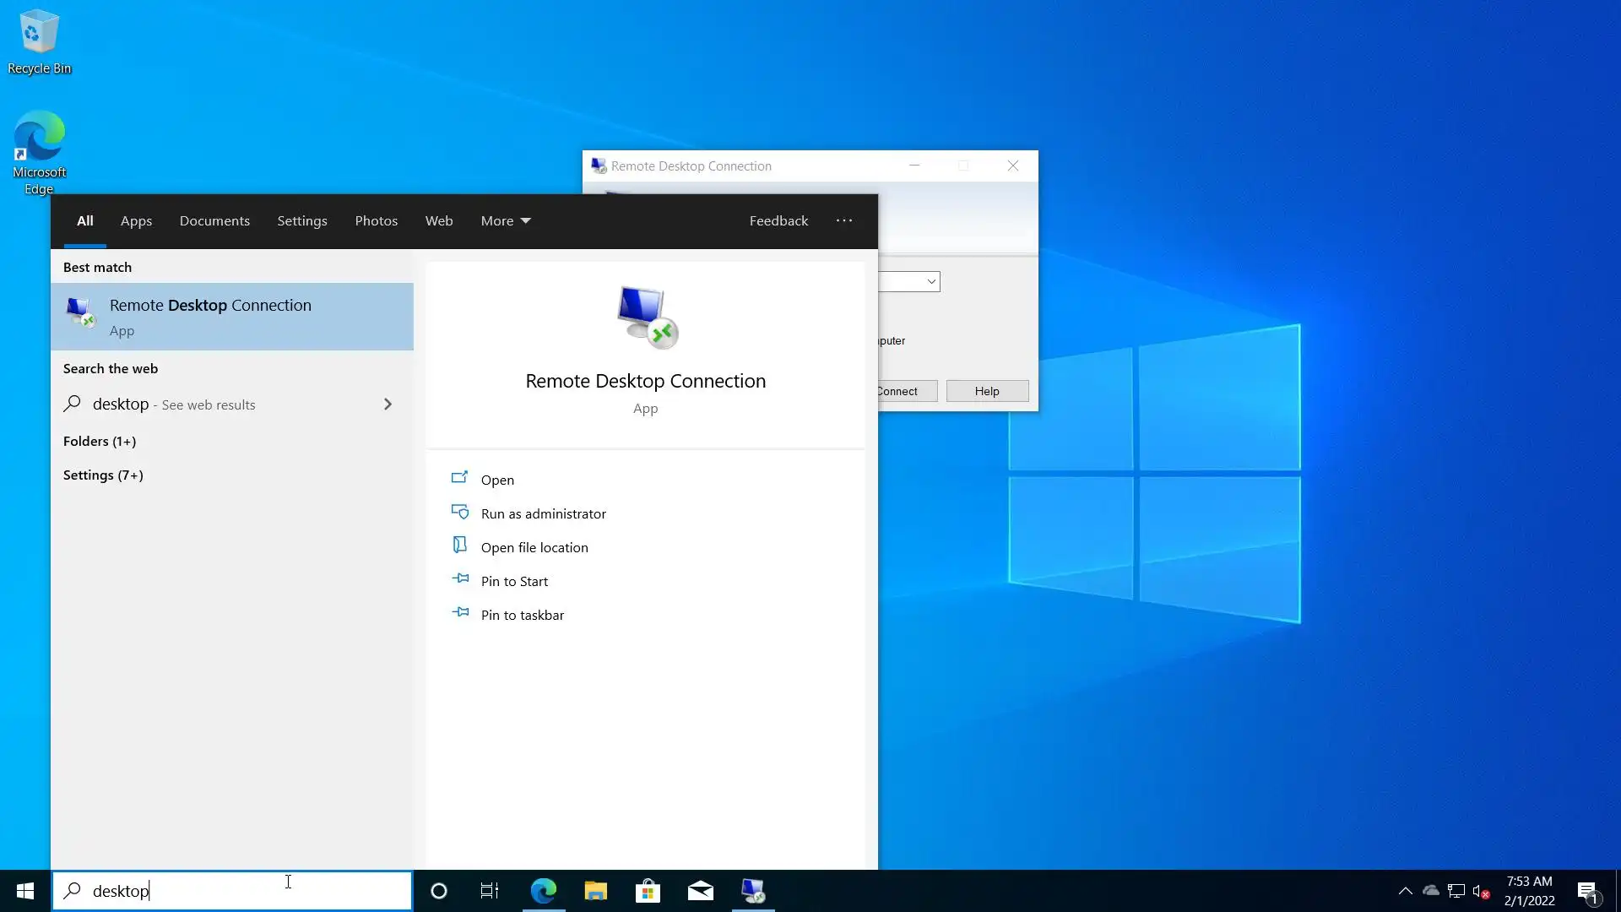Screen dimensions: 1621x912
Task: Expand the More filter dropdown
Action: coord(505,220)
